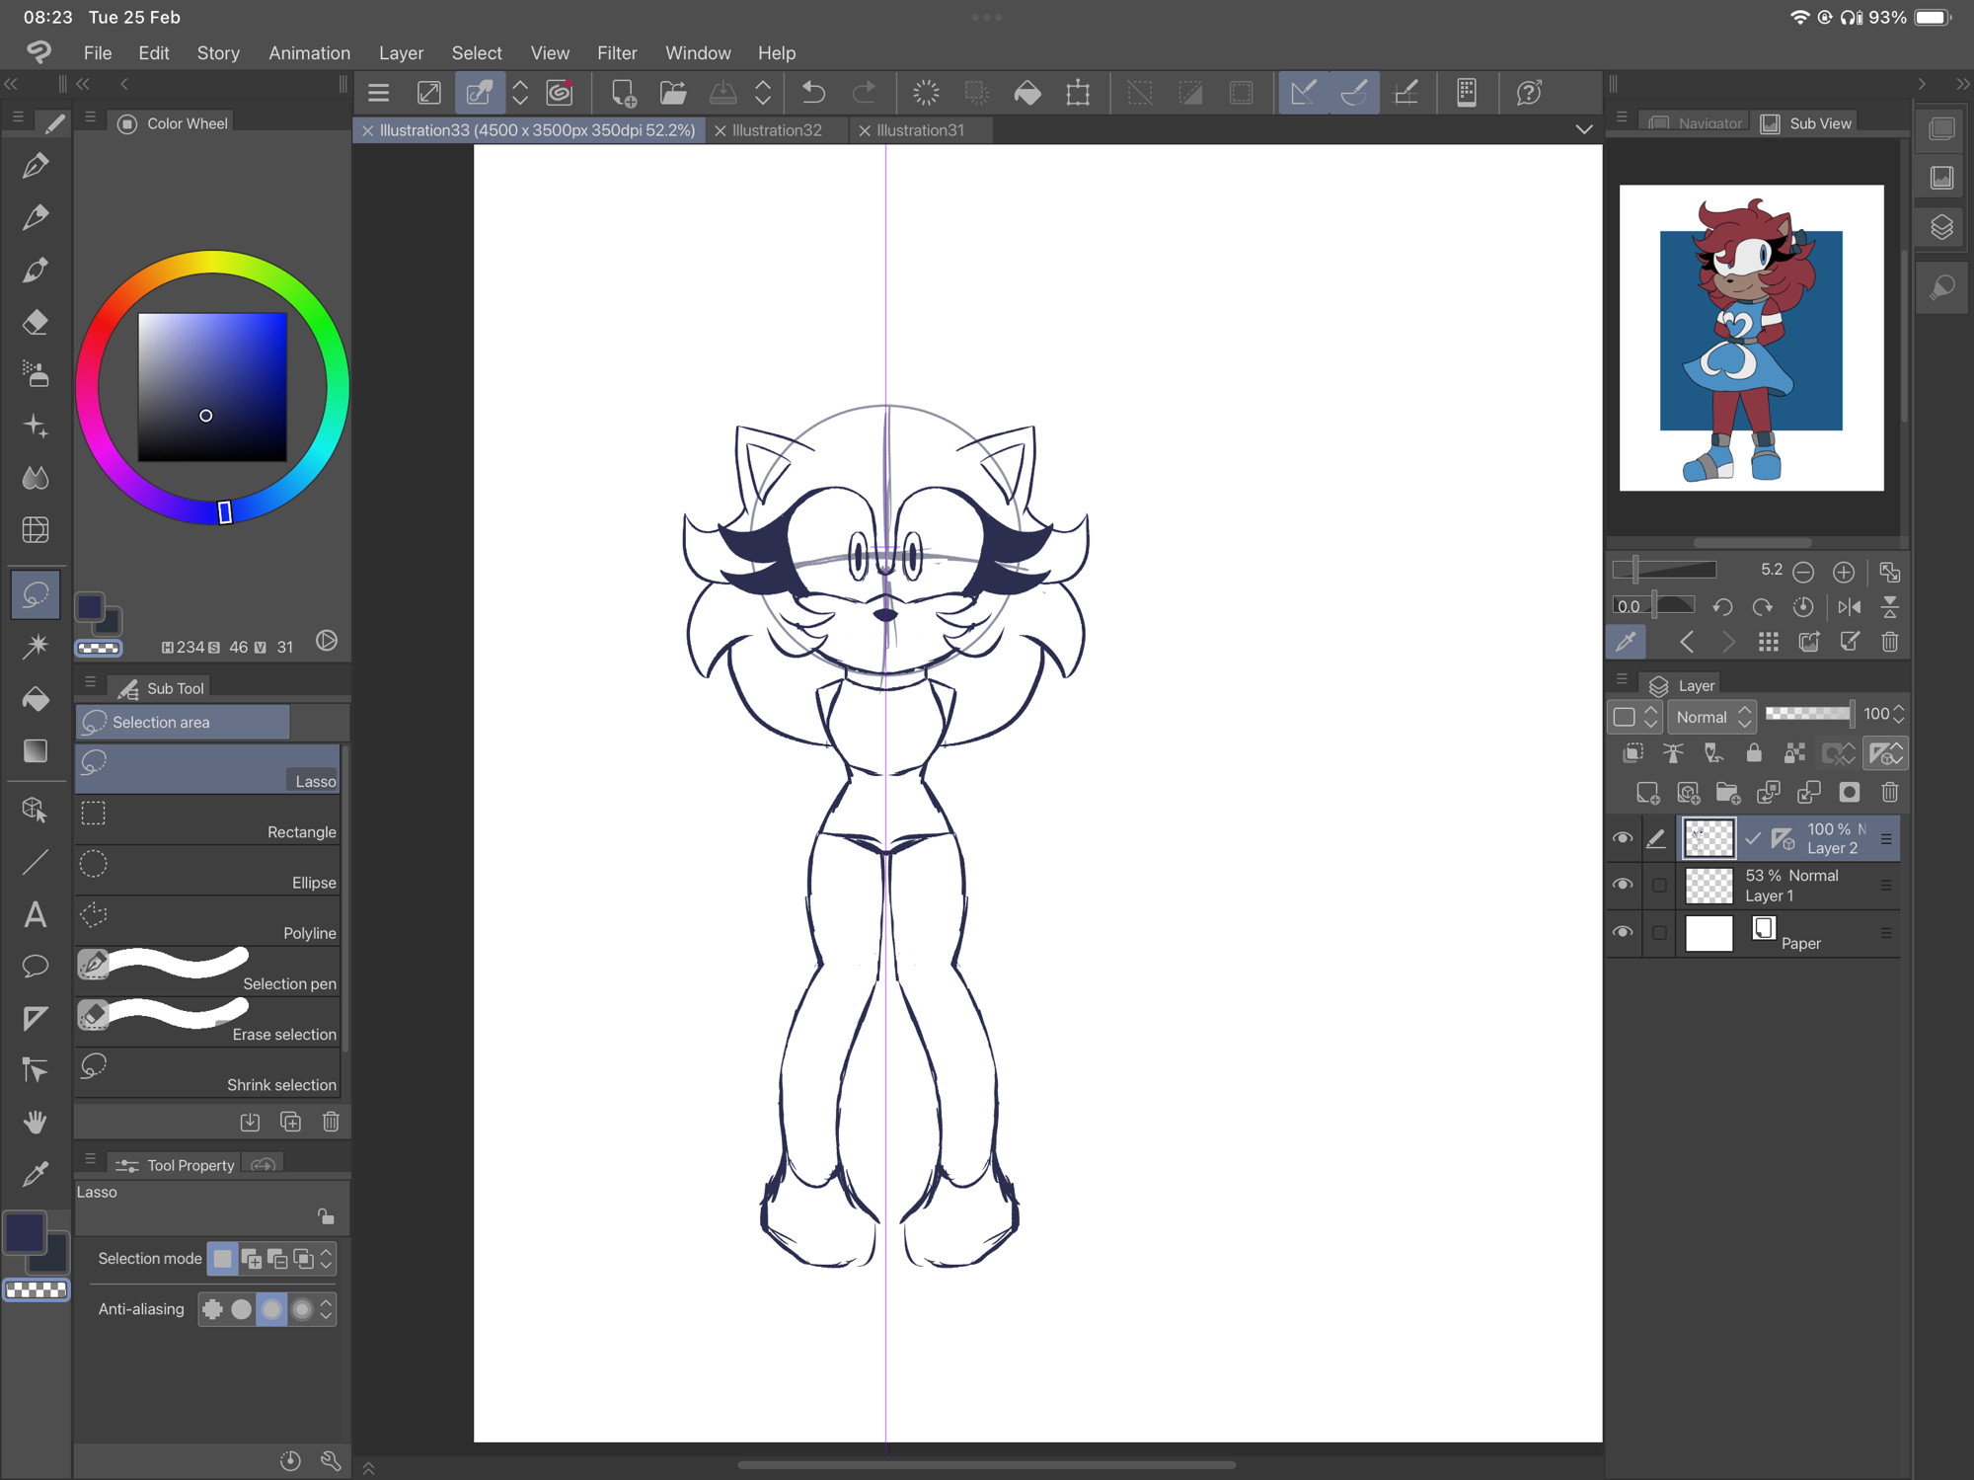Select the Blend tool

tap(36, 479)
